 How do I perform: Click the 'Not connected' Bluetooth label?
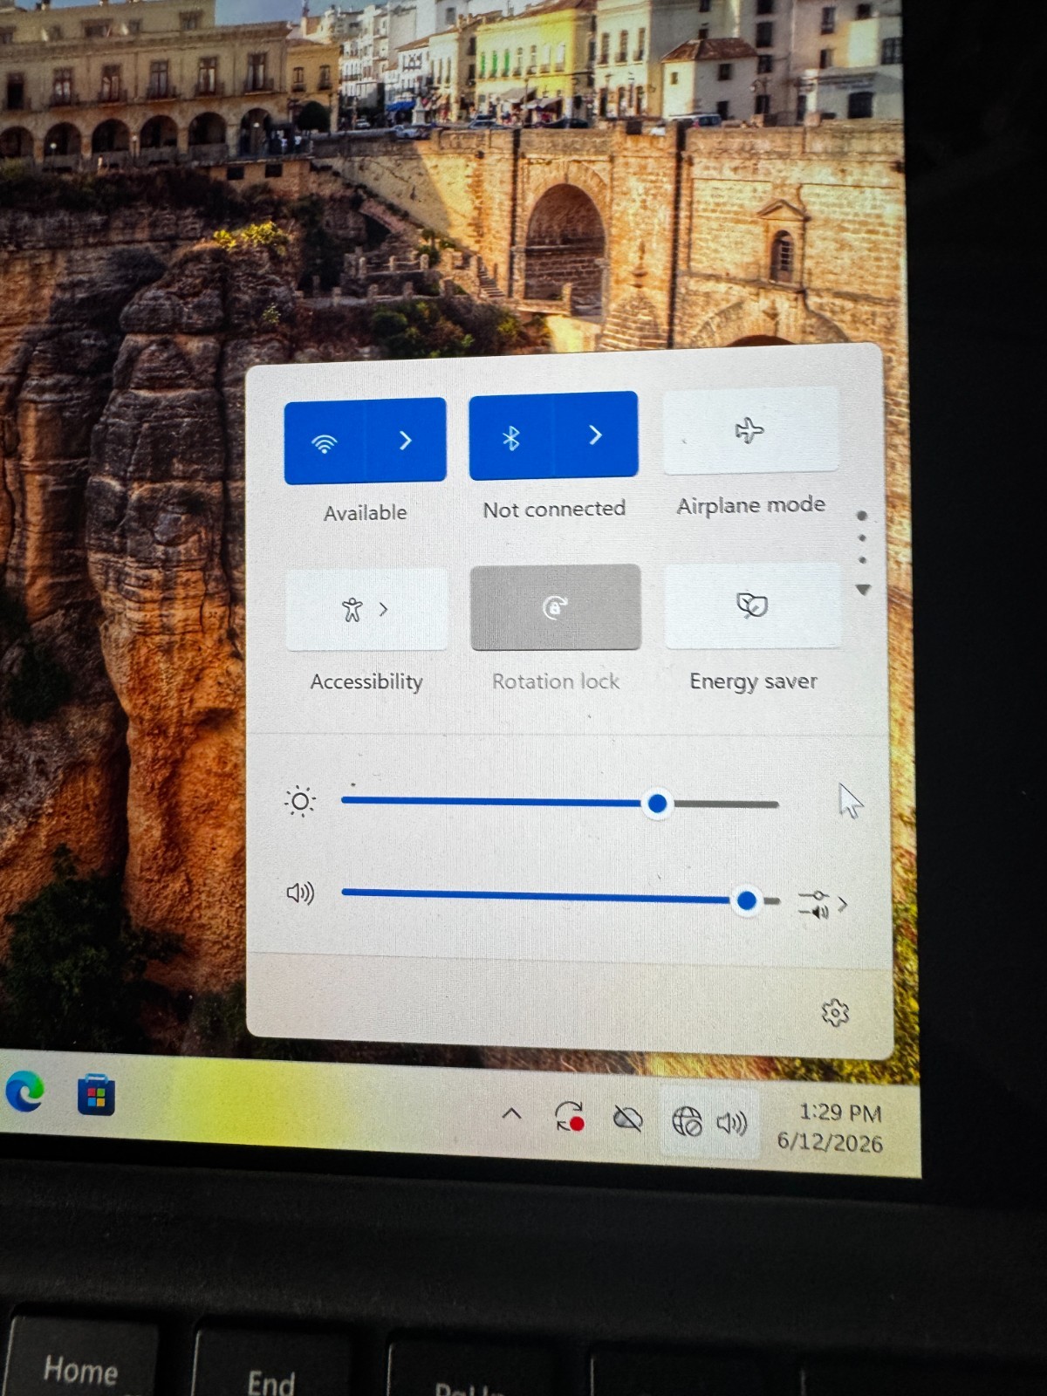pos(554,509)
